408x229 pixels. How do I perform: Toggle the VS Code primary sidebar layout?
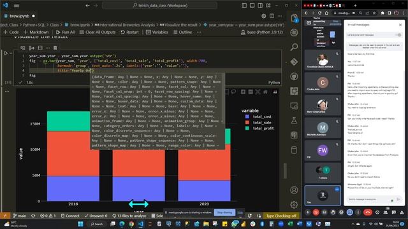(x=244, y=6)
